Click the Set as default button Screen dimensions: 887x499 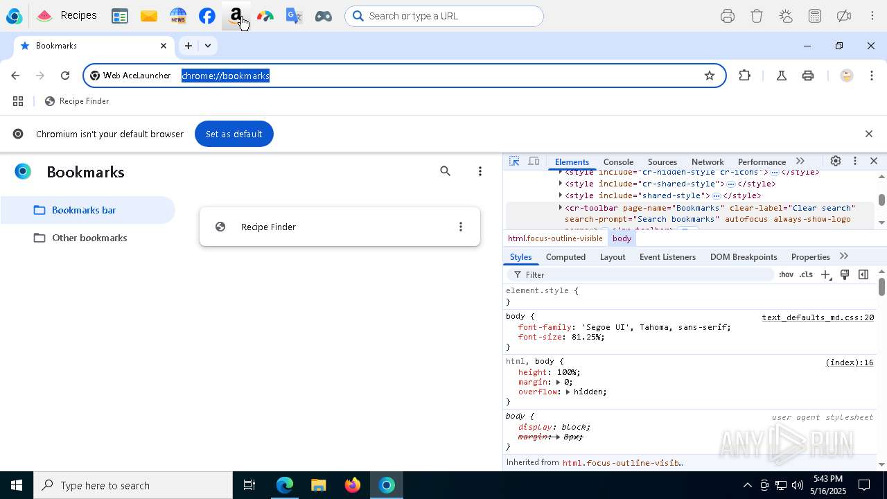[x=234, y=134]
